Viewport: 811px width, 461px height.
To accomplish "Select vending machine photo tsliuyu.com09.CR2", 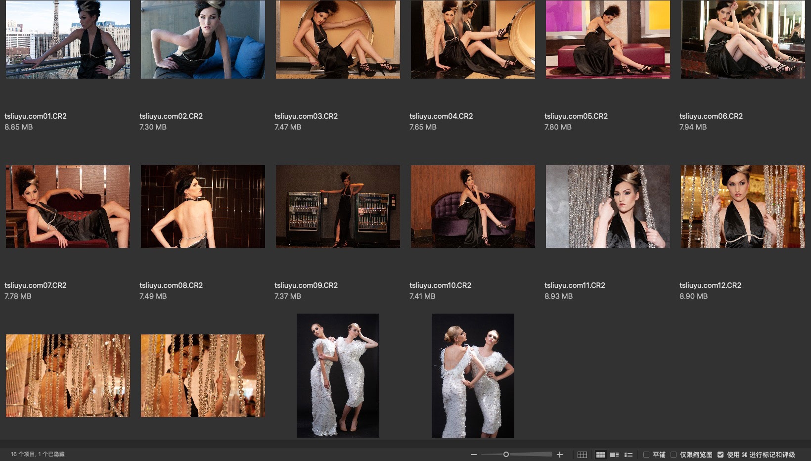I will coord(338,206).
